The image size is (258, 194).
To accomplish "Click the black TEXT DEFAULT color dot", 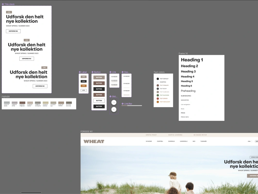I will [158, 79].
